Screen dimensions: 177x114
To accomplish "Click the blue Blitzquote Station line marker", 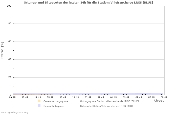I will [x=76, y=106].
